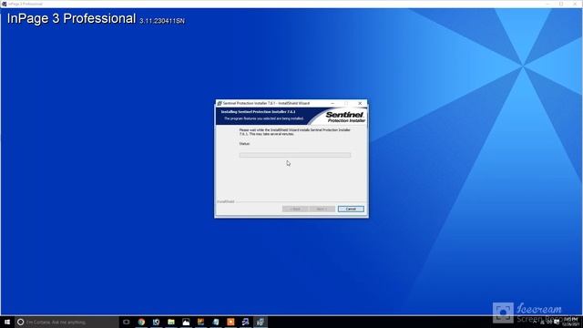
Task: Click the installation status progress bar
Action: (x=295, y=155)
